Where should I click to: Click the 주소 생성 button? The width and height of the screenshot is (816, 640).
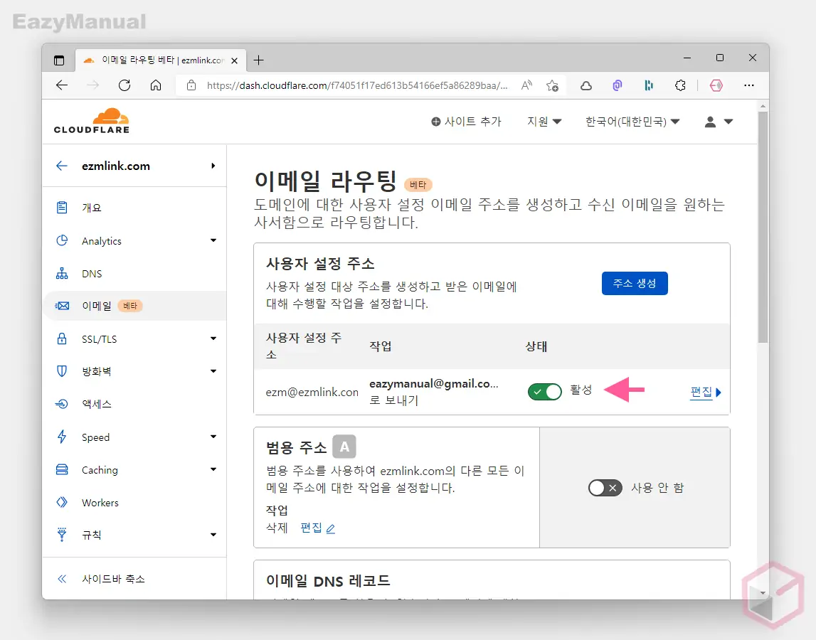(635, 283)
